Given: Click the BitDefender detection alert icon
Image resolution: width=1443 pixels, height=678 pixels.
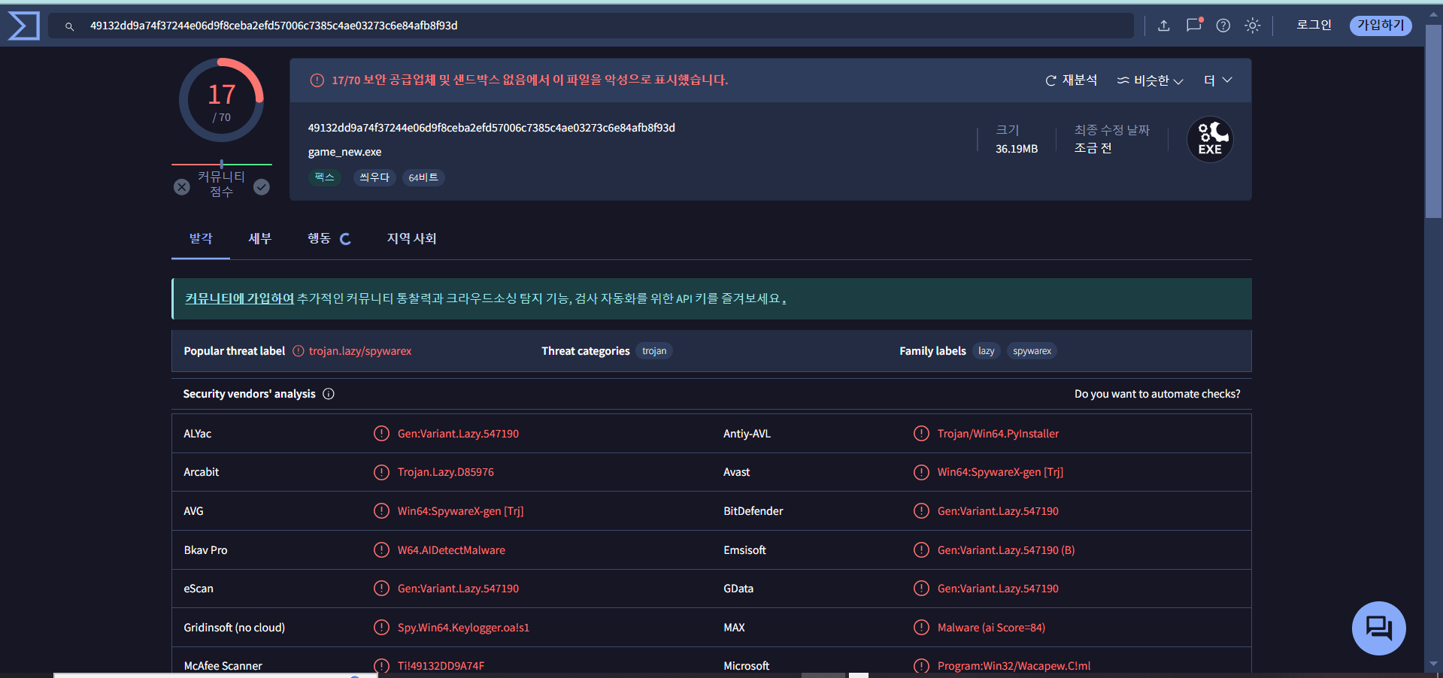Looking at the screenshot, I should coord(921,511).
